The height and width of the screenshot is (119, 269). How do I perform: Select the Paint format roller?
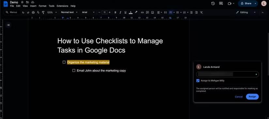click(43, 12)
